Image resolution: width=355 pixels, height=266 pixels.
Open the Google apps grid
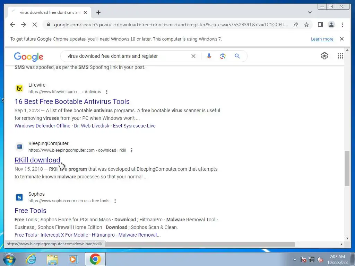[340, 56]
